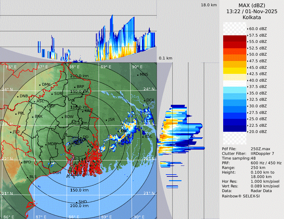Click the 18.0 km height label

coord(209,5)
